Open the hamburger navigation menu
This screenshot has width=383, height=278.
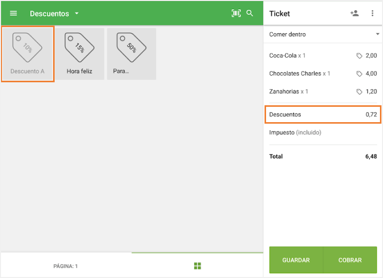coord(13,13)
